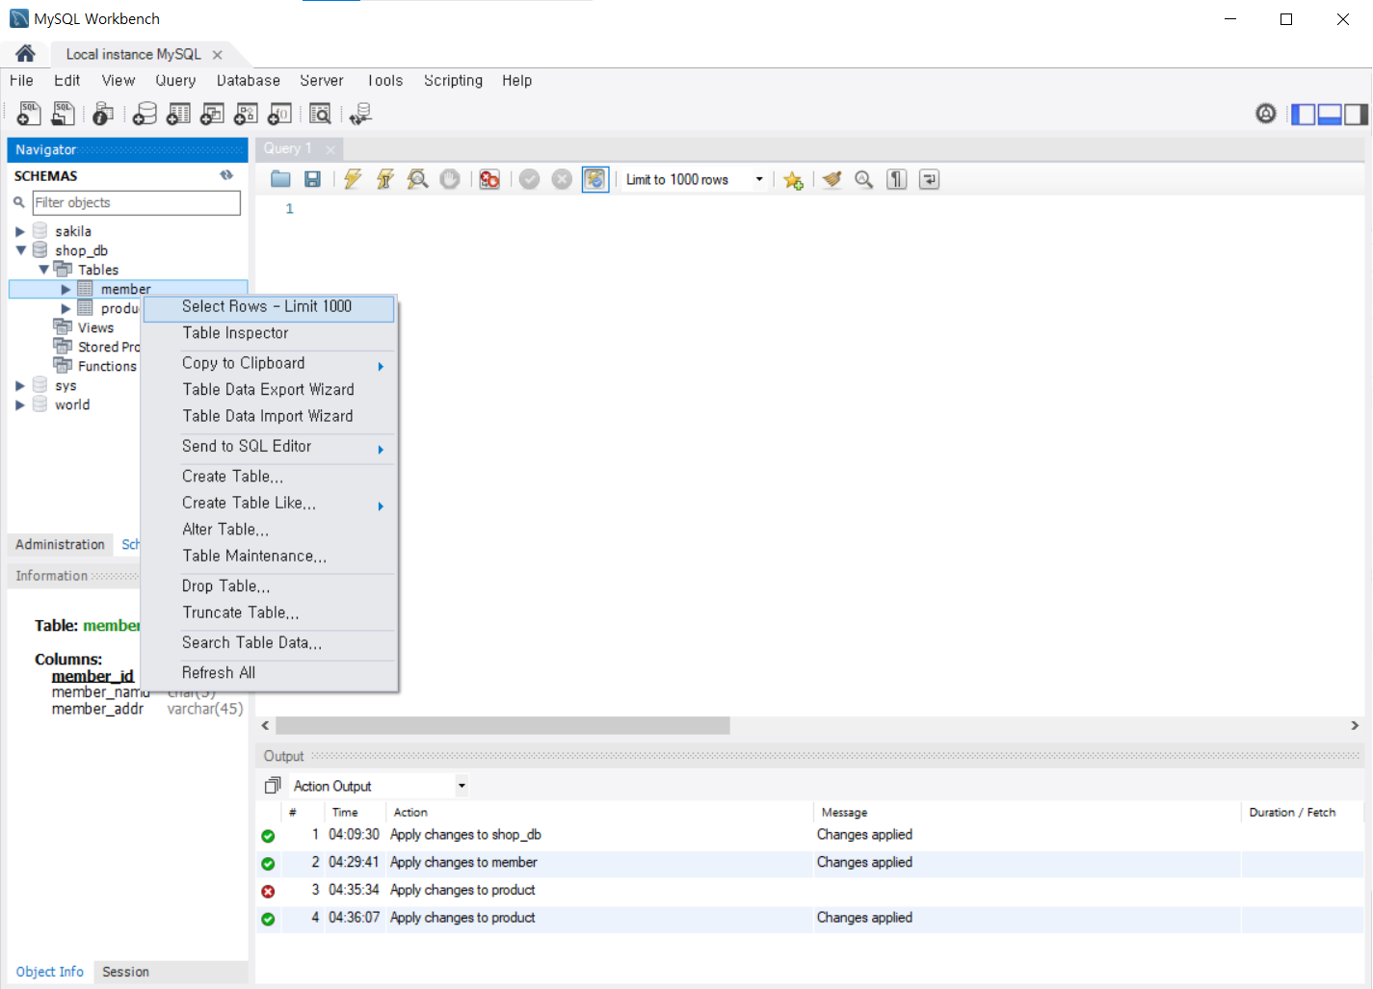Toggle the bottom output panel
The height and width of the screenshot is (989, 1373).
(x=1330, y=114)
